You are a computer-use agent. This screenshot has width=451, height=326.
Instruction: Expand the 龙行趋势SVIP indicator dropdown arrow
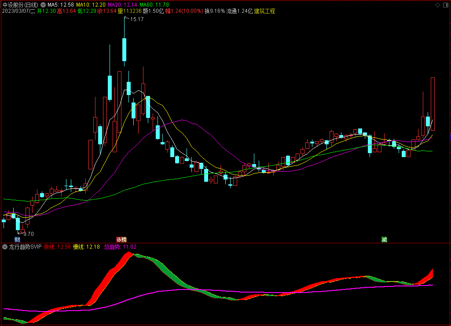(x=5, y=247)
